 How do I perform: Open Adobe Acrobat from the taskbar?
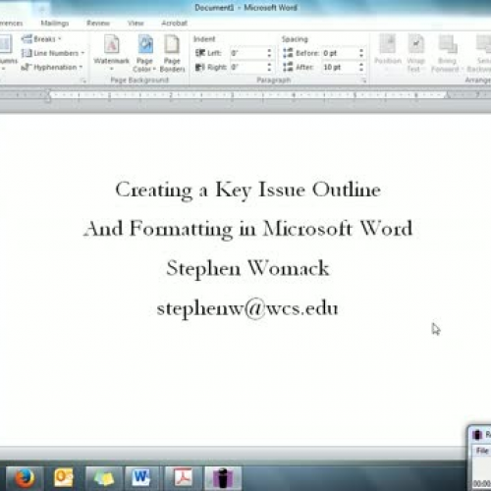[183, 478]
